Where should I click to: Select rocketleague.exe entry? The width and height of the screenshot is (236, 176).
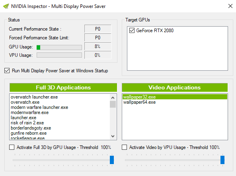(x=28, y=138)
